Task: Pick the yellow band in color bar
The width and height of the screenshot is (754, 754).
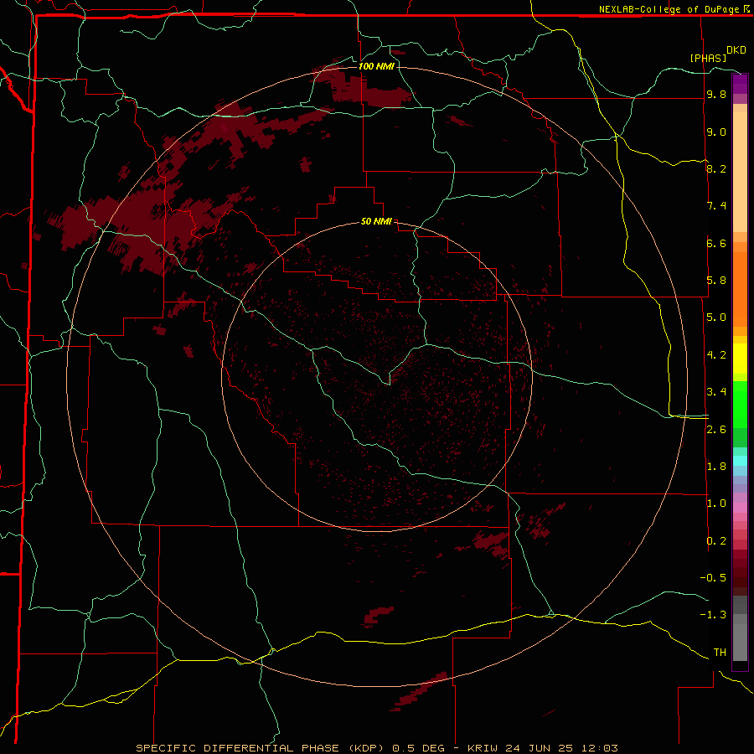Action: (740, 359)
